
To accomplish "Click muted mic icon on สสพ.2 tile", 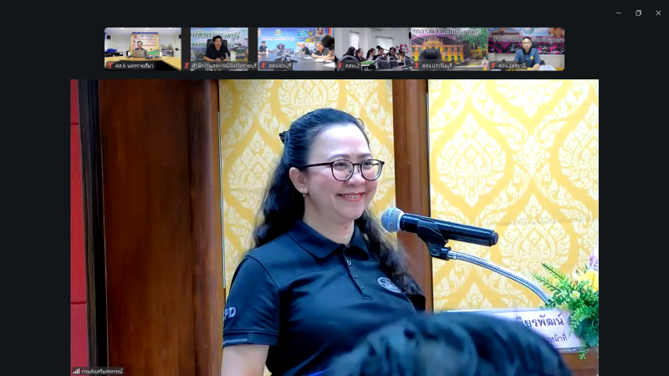I will point(340,66).
